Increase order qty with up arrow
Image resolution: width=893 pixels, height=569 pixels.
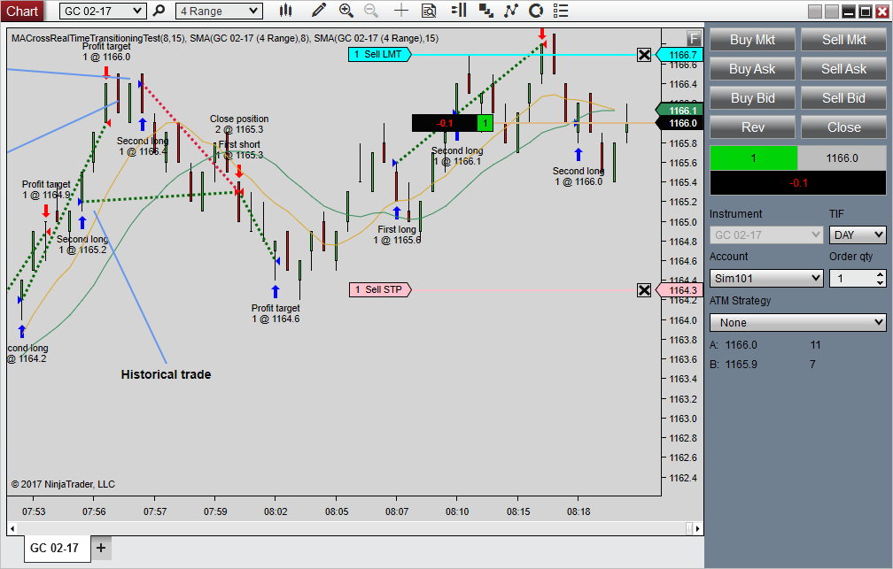click(881, 274)
